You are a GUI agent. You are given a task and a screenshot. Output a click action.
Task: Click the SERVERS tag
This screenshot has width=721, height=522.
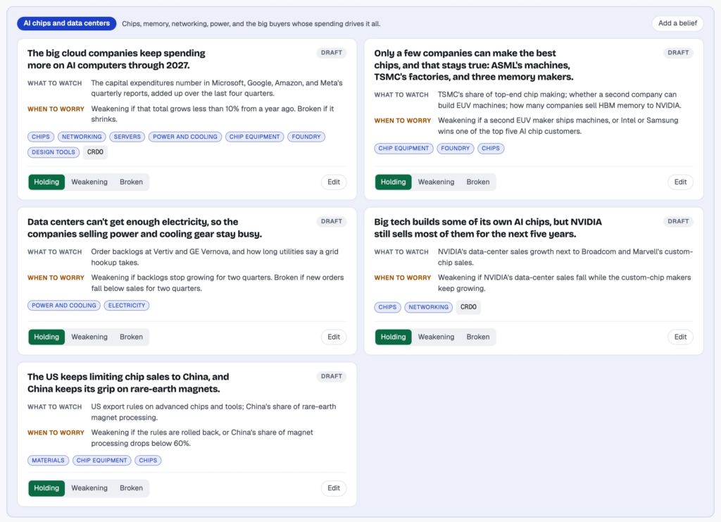coord(127,137)
